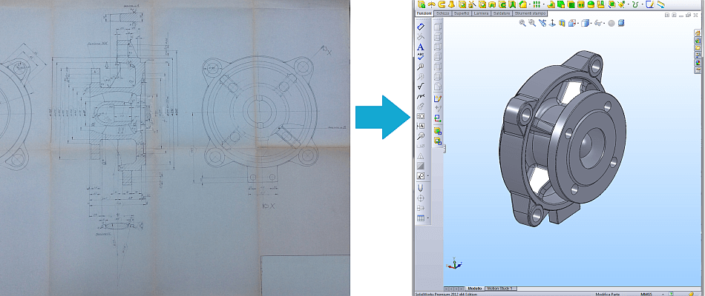Switch to the Schizzo tab
Image resolution: width=705 pixels, height=296 pixels.
[443, 14]
